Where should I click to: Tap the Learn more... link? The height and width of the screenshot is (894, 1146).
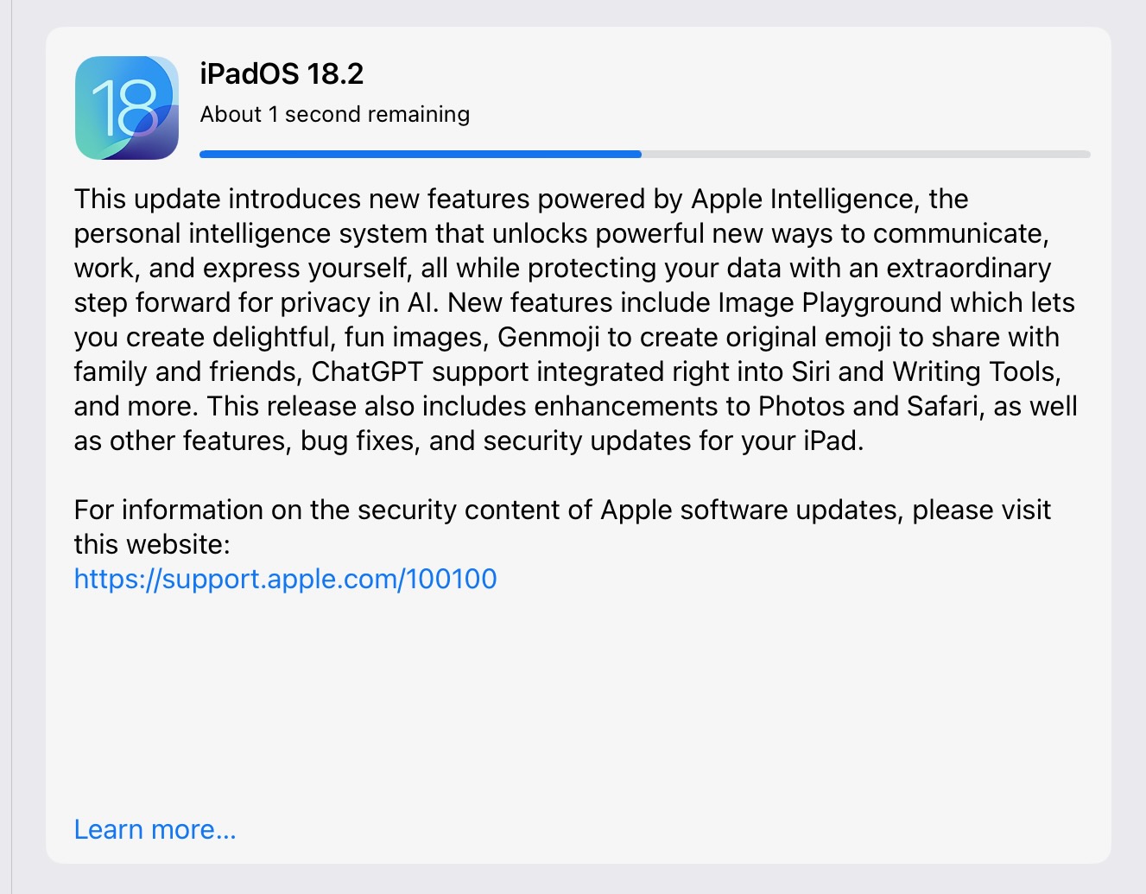pyautogui.click(x=155, y=829)
